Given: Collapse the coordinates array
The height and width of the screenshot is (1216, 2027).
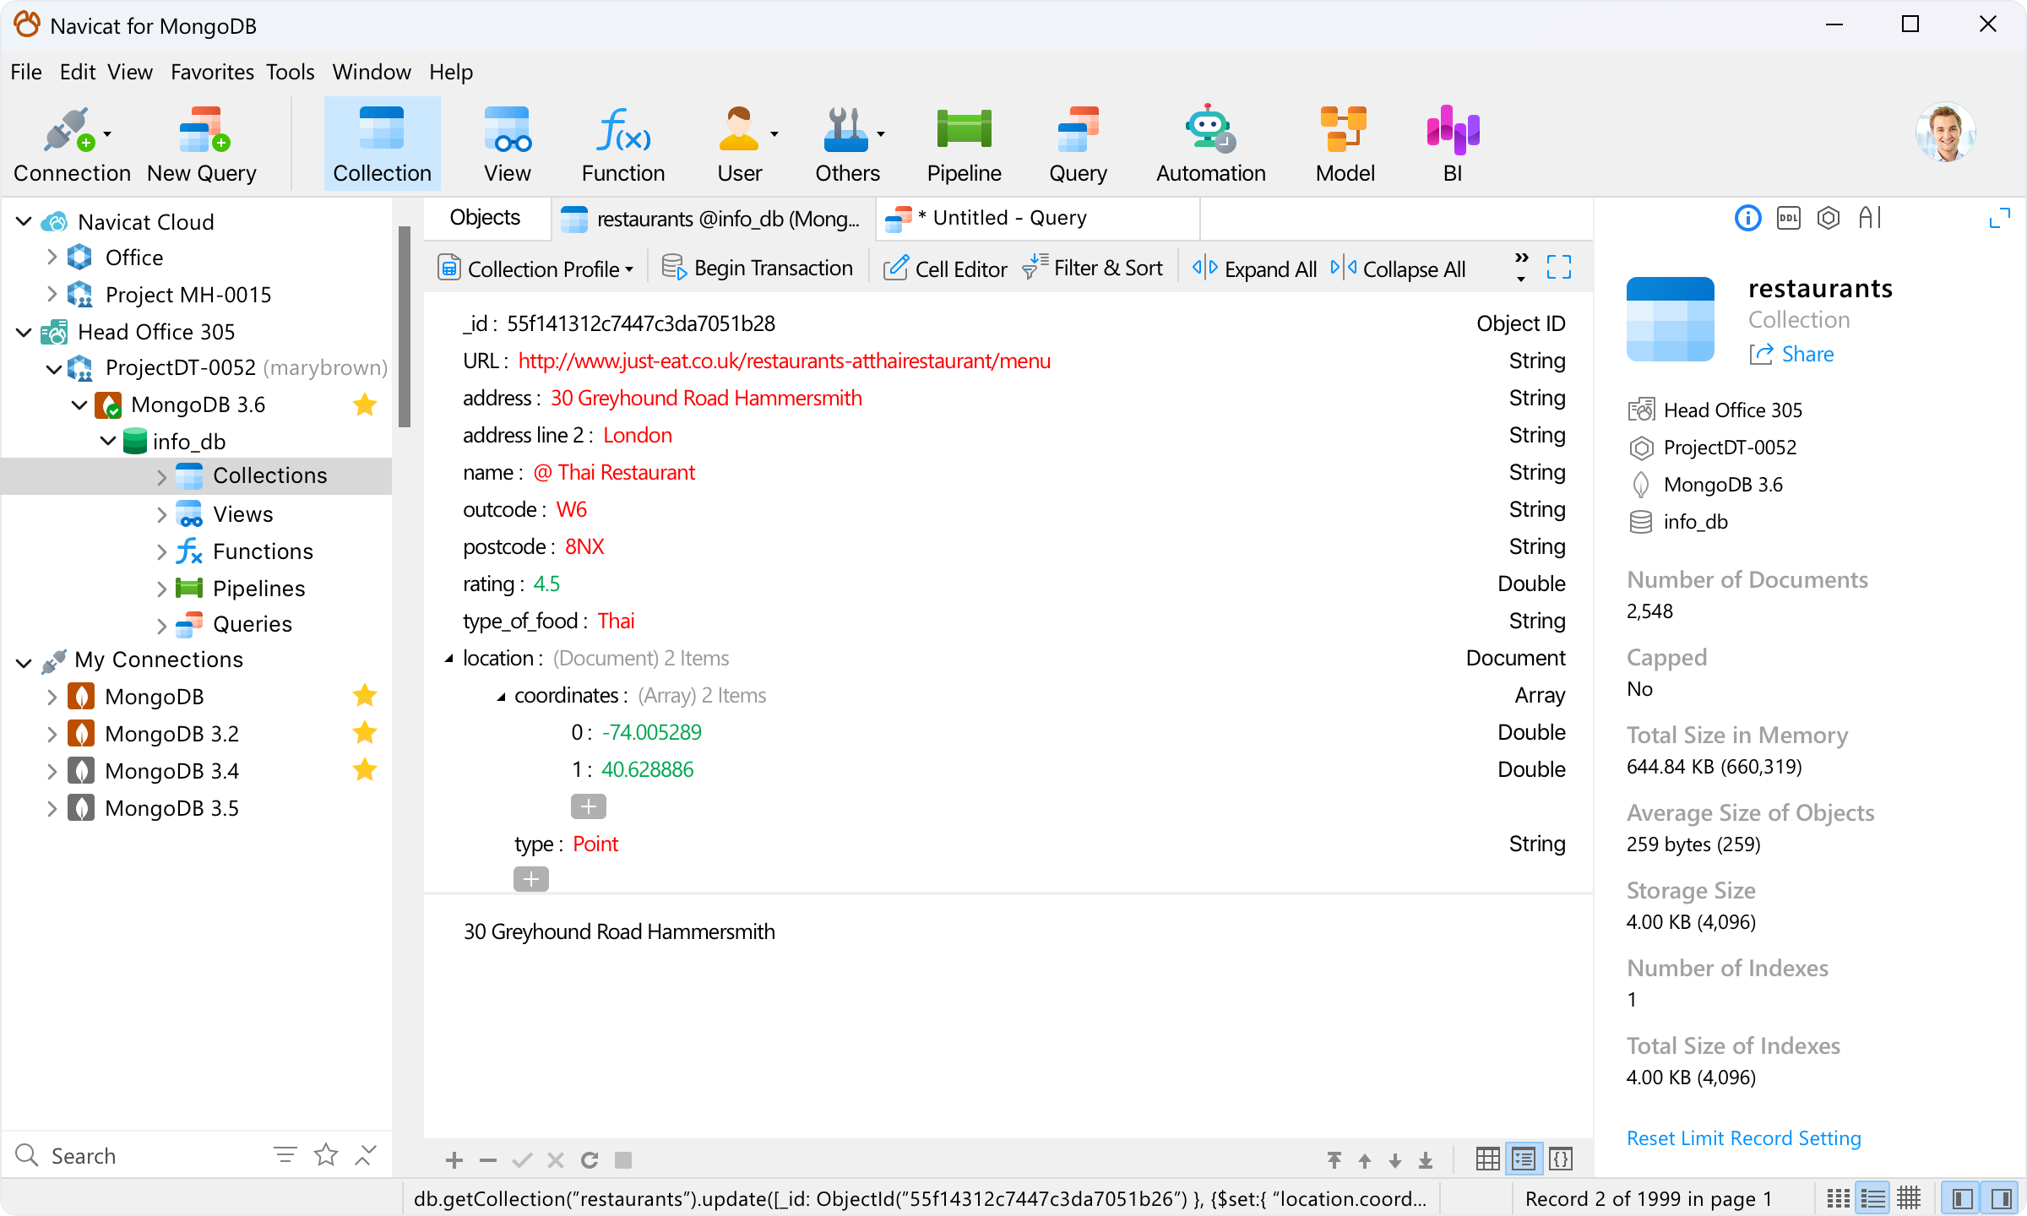Looking at the screenshot, I should point(501,697).
